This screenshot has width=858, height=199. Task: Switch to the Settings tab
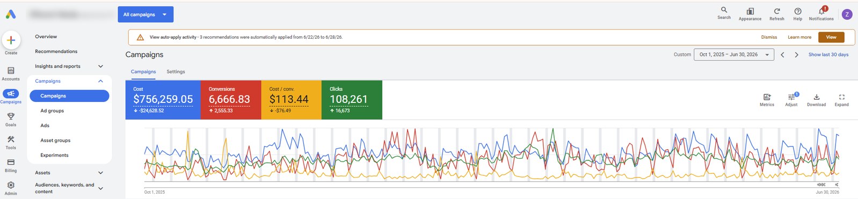coord(176,72)
